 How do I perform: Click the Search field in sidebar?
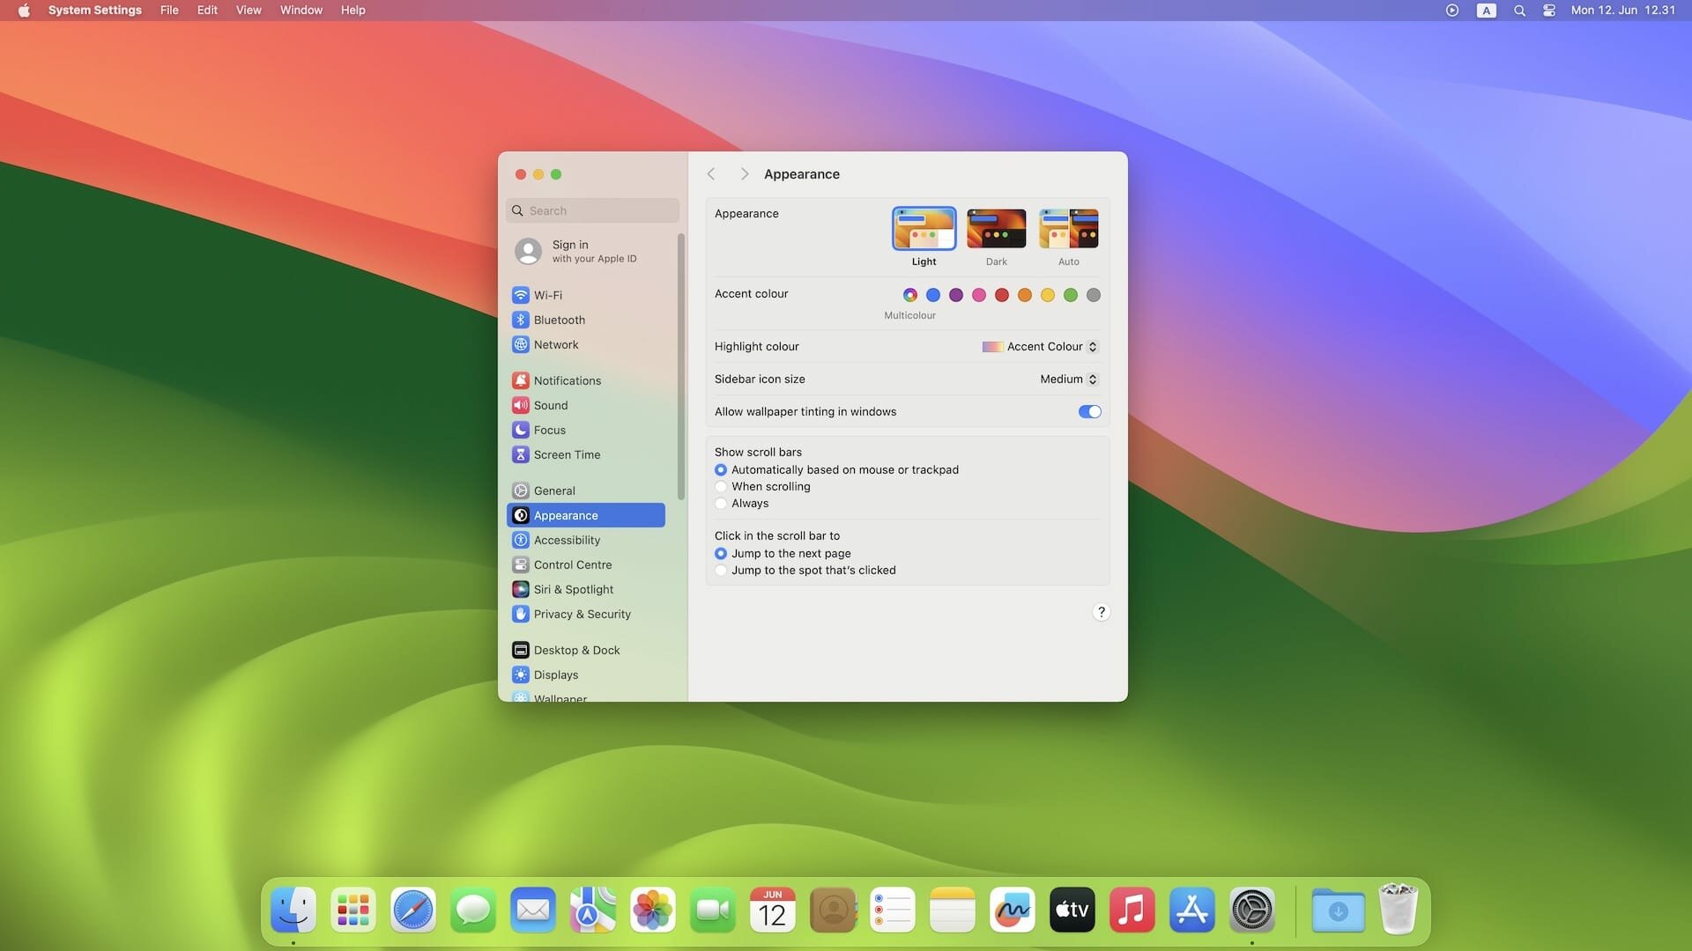(593, 210)
